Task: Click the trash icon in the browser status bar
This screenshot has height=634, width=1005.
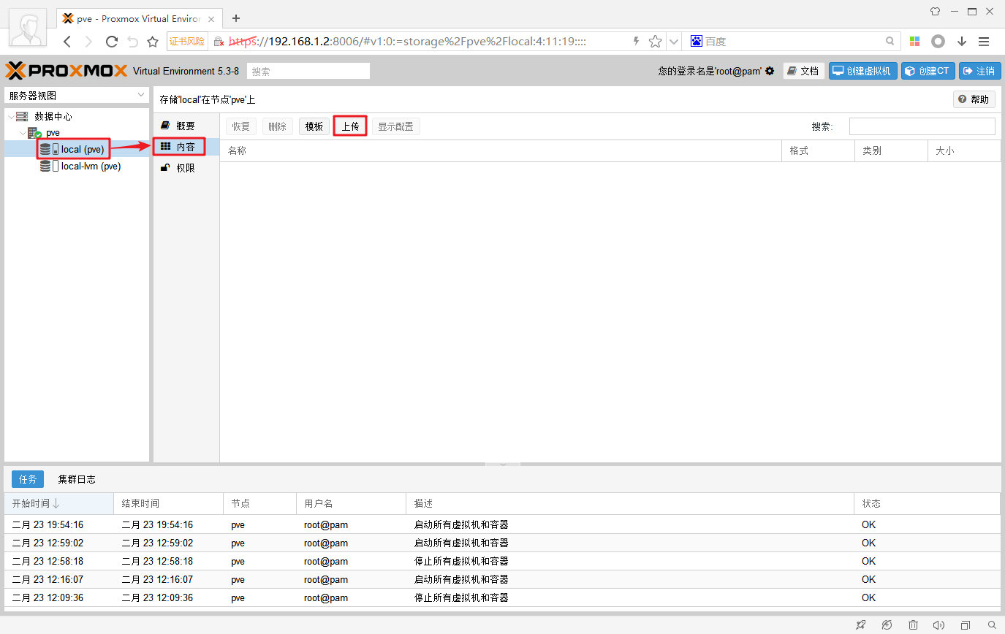Action: [913, 625]
